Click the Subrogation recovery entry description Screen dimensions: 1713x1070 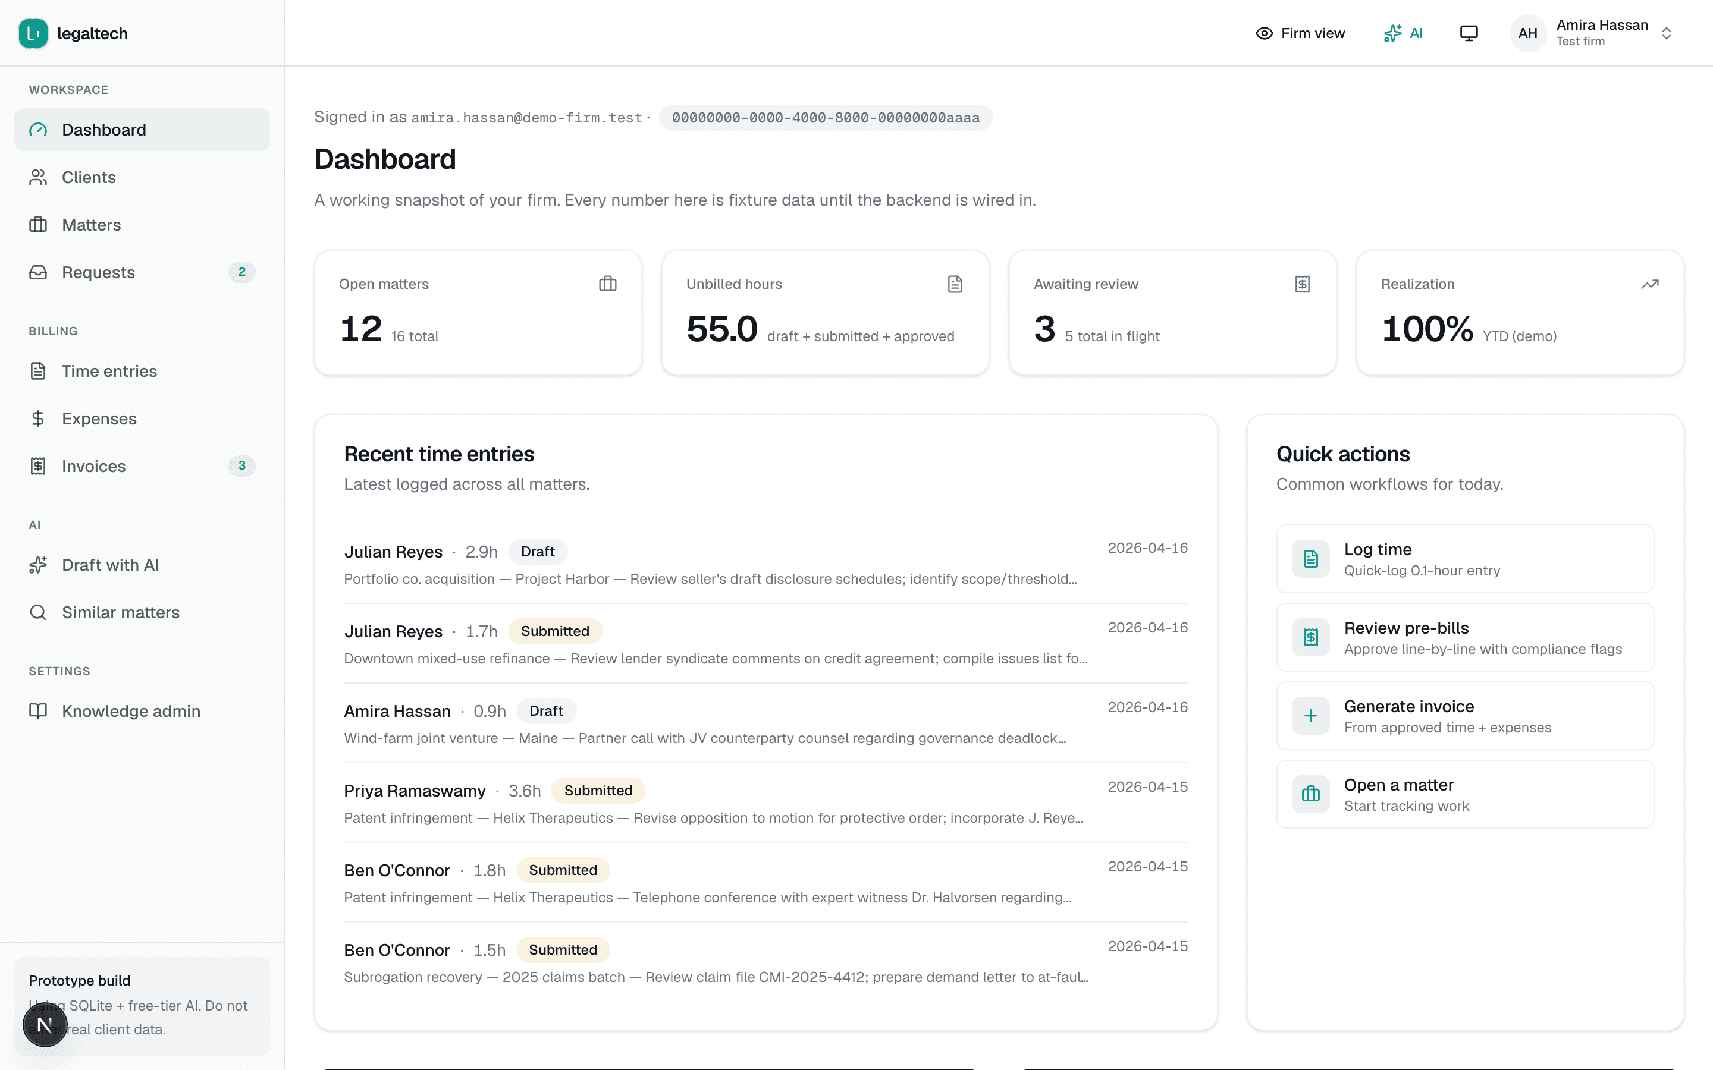pyautogui.click(x=716, y=977)
